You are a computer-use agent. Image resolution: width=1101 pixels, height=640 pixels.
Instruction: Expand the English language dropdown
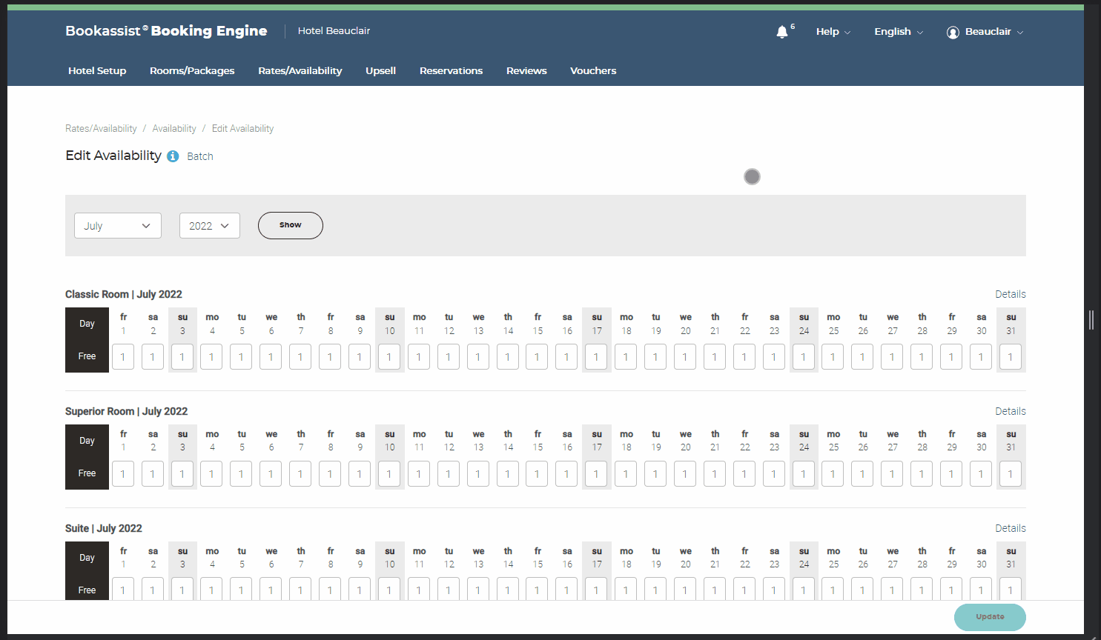tap(898, 32)
